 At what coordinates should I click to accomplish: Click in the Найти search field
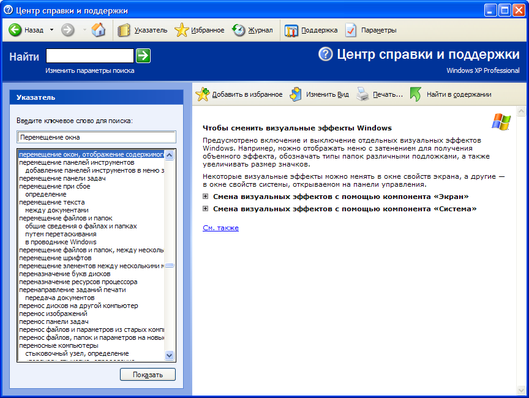click(90, 56)
